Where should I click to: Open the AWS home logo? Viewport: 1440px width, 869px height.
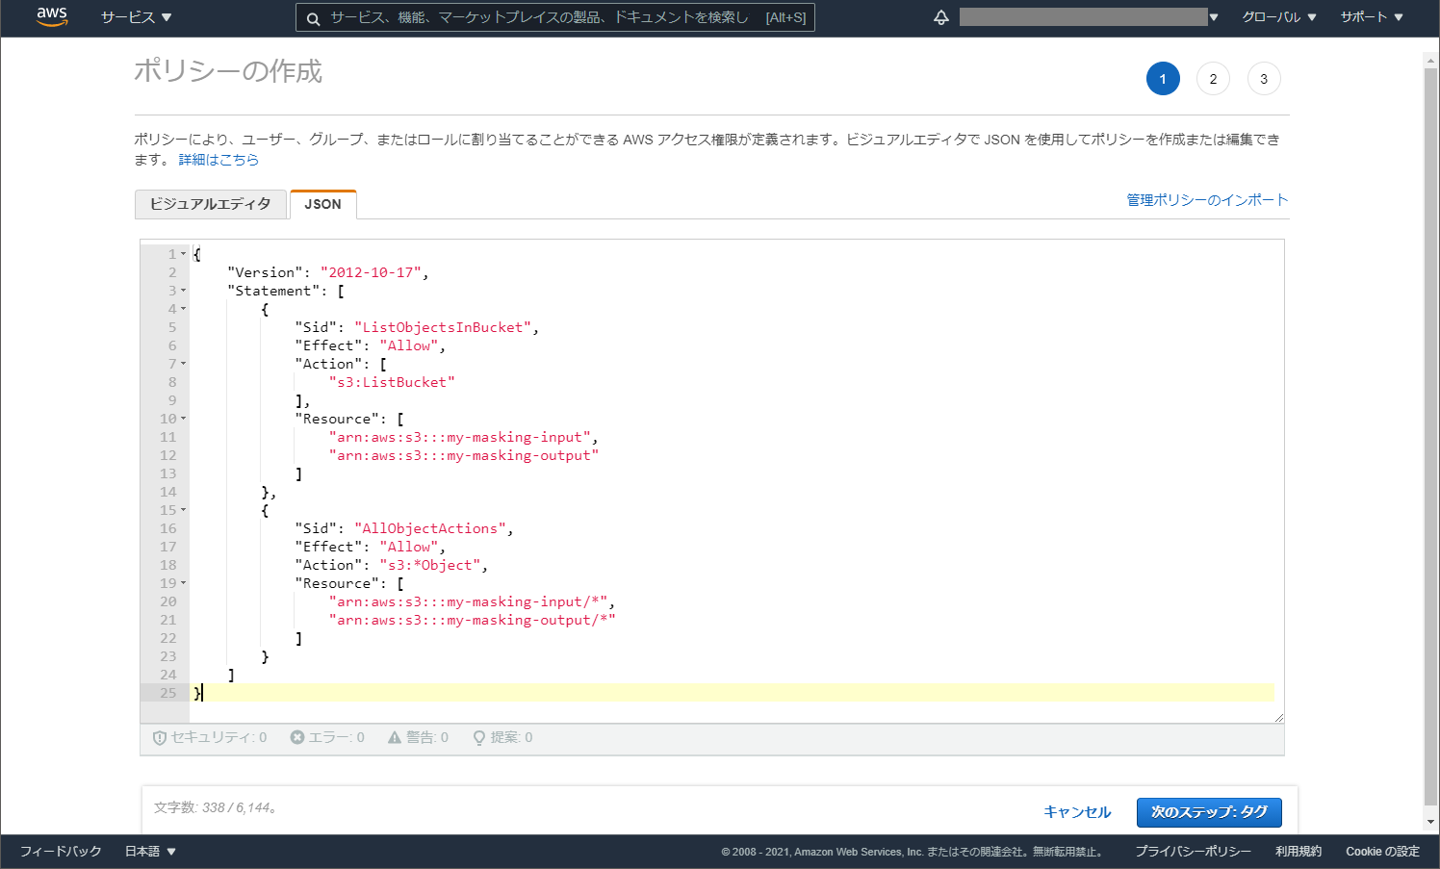(x=52, y=16)
